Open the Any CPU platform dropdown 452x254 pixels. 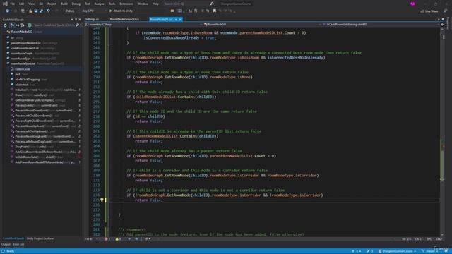[94, 11]
